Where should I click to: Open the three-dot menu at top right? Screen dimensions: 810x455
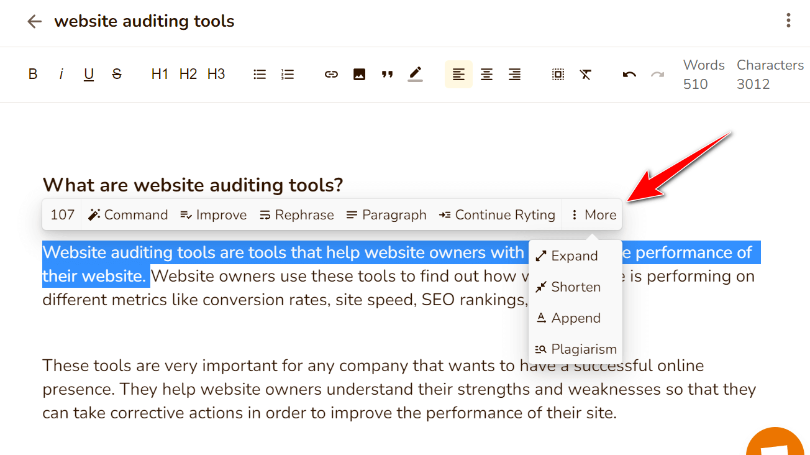click(788, 21)
